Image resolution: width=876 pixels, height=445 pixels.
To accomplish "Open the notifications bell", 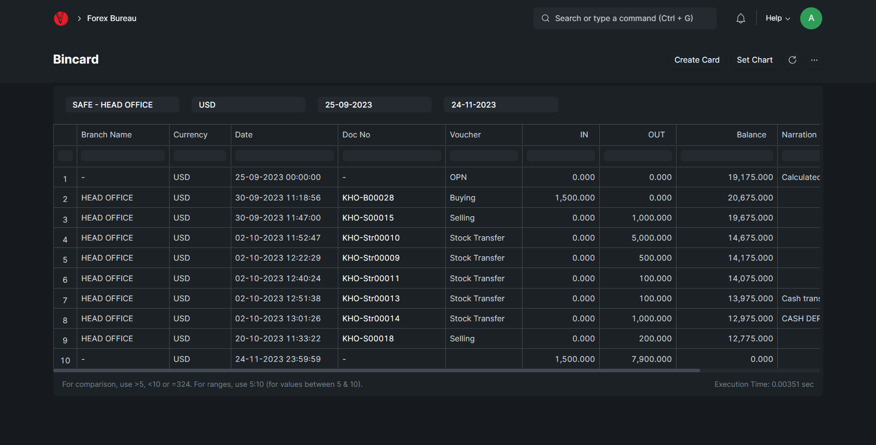I will click(x=741, y=19).
